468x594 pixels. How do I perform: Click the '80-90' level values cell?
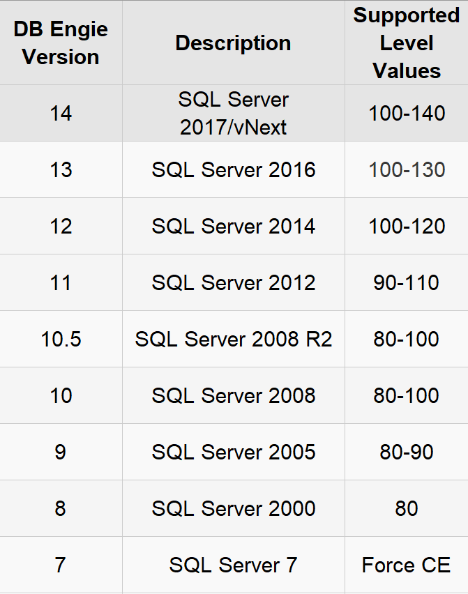(407, 452)
